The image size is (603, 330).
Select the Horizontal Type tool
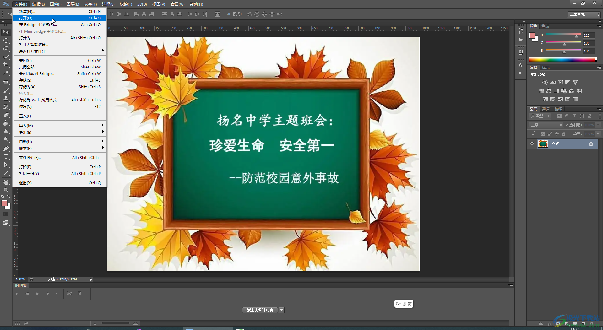click(x=6, y=156)
